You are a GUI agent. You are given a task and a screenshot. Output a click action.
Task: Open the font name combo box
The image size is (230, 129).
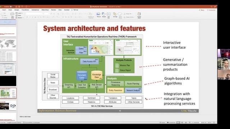coord(35,14)
